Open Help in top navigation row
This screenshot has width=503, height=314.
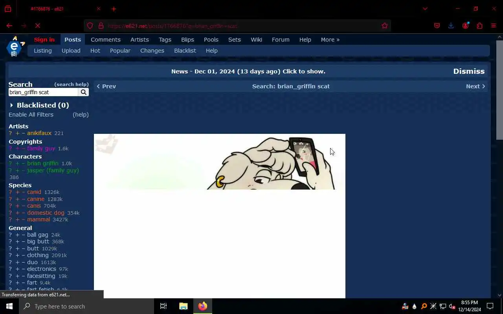(305, 40)
